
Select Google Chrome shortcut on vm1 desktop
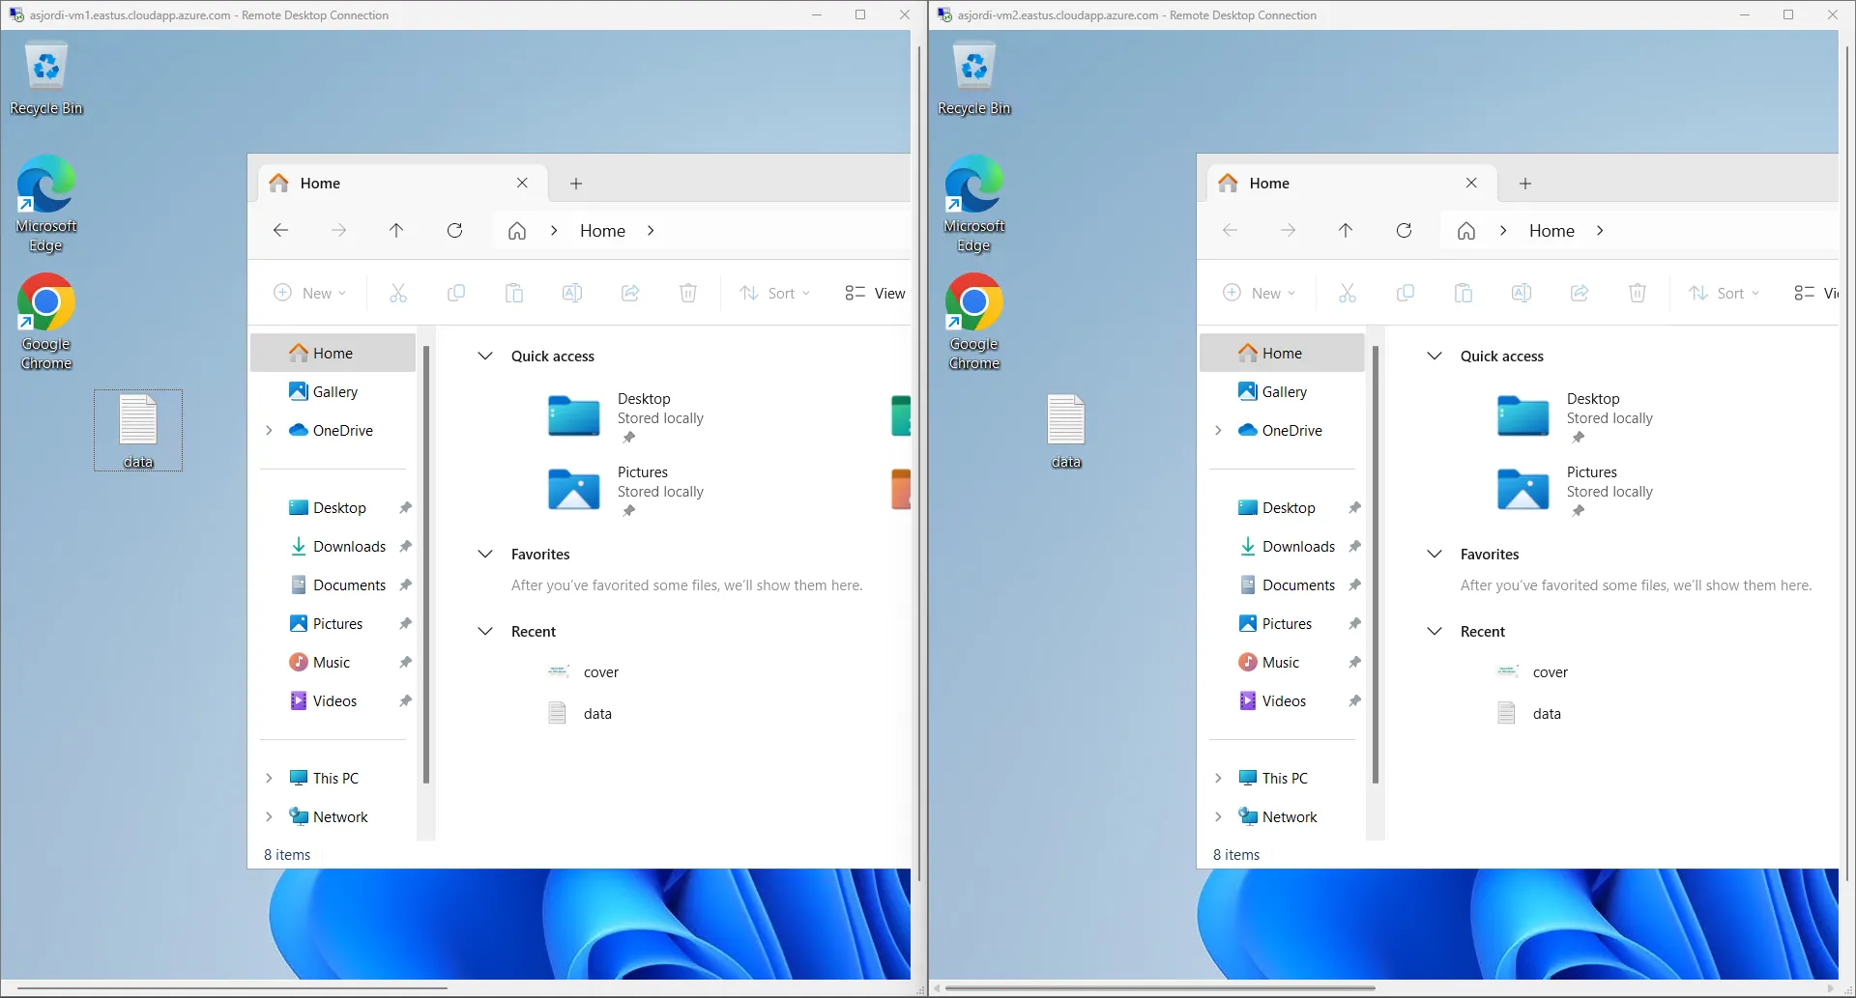46,322
